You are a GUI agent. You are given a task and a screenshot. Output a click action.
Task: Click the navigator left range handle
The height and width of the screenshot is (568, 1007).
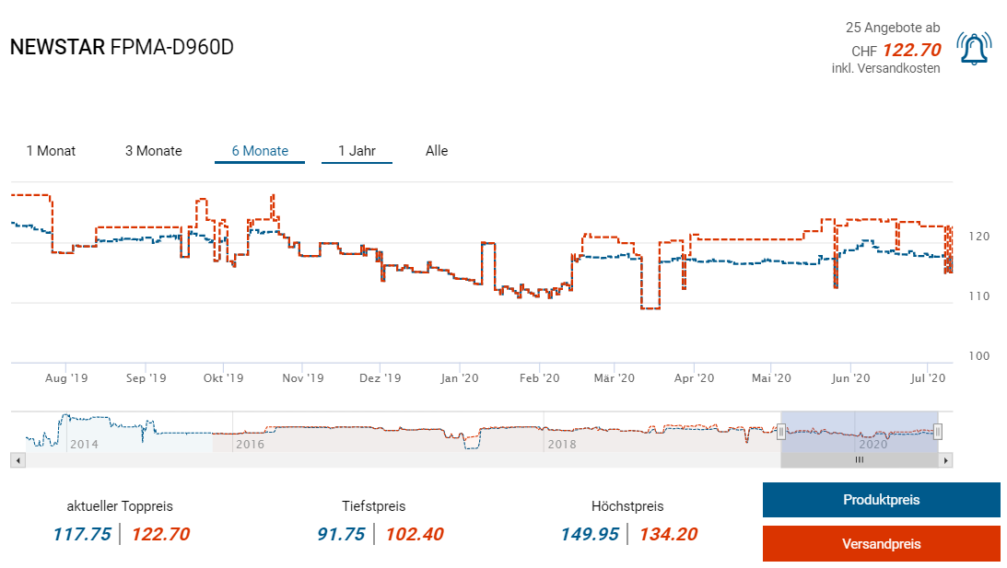(x=781, y=432)
